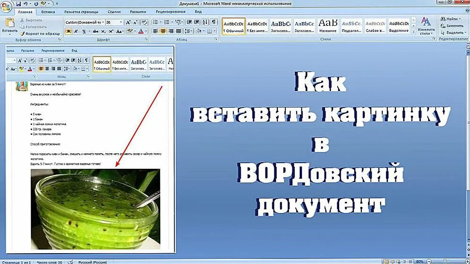
Task: Apply Обычный style in main ribbon
Action: tap(233, 26)
